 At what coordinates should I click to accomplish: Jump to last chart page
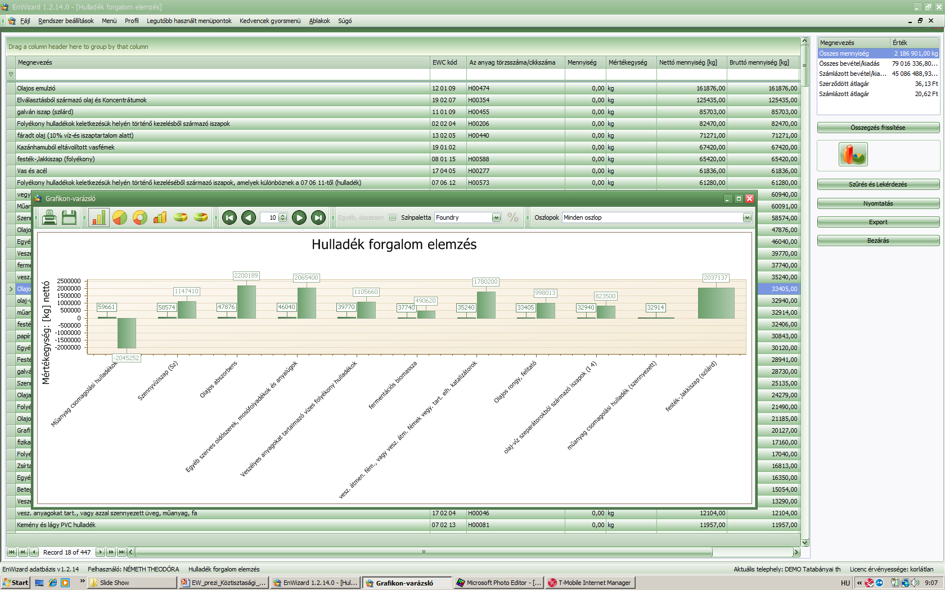pos(318,217)
